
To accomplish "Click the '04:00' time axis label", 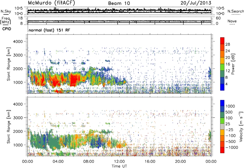I will [x=58, y=162].
